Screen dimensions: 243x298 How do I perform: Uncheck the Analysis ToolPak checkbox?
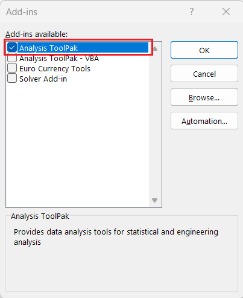tap(12, 48)
